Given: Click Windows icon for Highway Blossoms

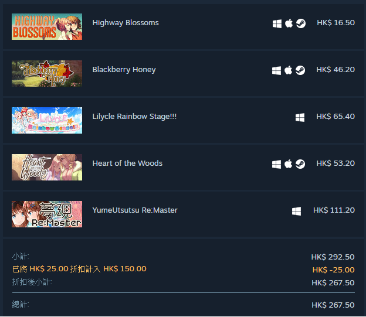Looking at the screenshot, I should click(x=277, y=23).
